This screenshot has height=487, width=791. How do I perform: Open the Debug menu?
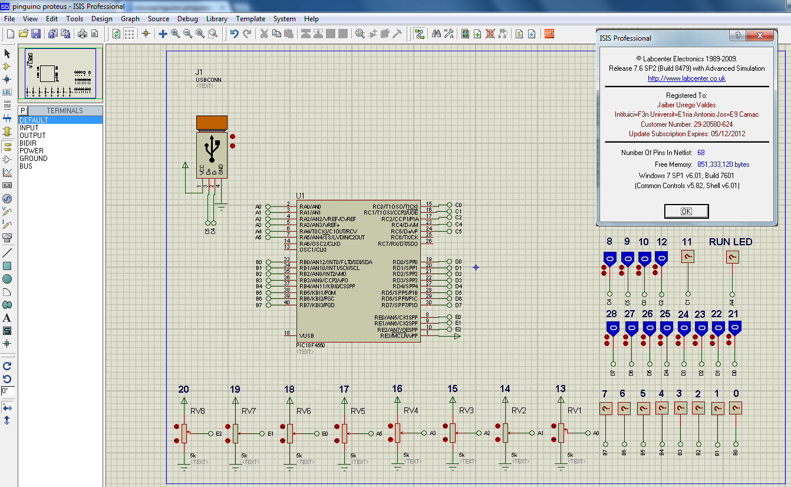tap(187, 19)
